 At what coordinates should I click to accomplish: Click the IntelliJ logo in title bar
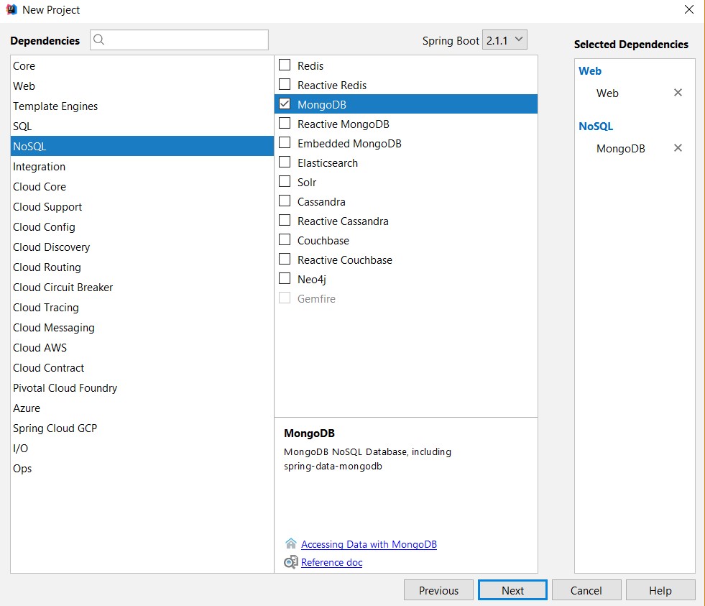pyautogui.click(x=11, y=9)
